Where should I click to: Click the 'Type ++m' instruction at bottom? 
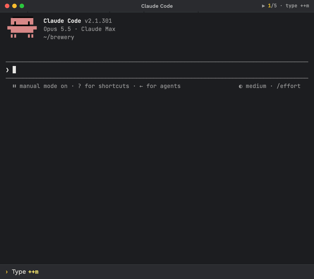pos(25,272)
